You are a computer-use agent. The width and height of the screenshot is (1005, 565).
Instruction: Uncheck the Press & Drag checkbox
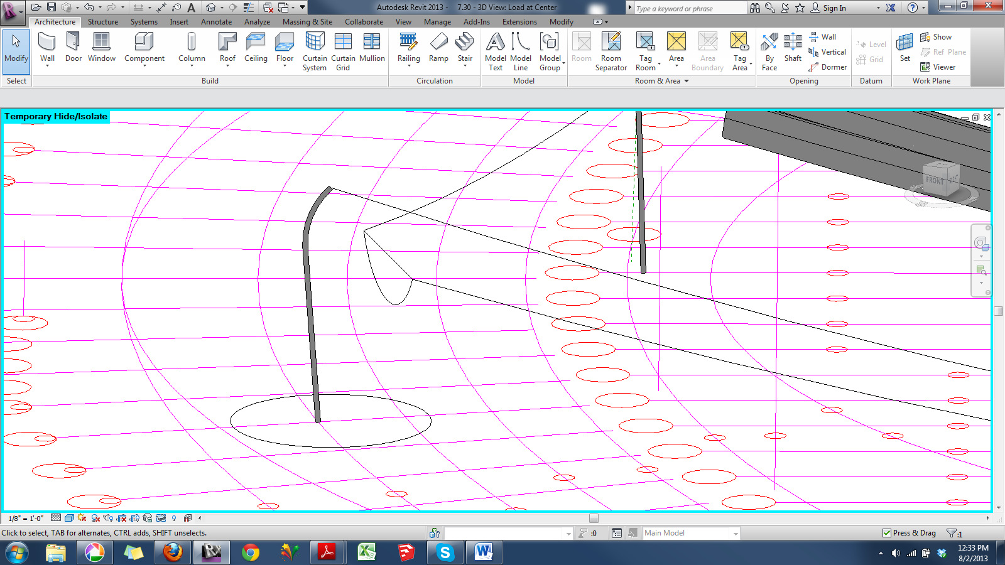point(887,533)
